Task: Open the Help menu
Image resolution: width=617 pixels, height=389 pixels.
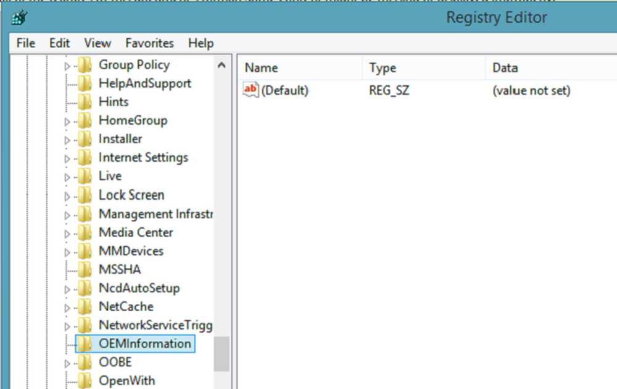Action: tap(201, 43)
